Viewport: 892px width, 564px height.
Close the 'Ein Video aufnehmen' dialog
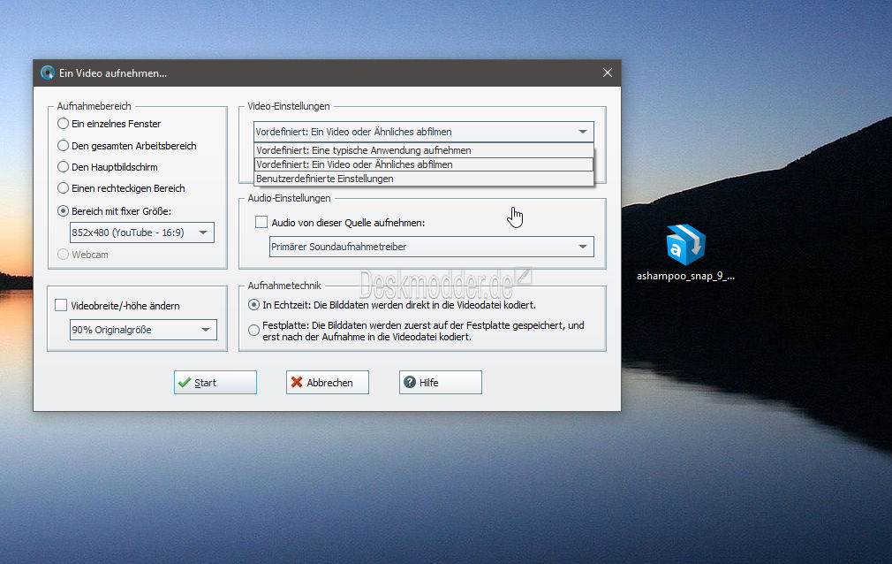click(607, 72)
